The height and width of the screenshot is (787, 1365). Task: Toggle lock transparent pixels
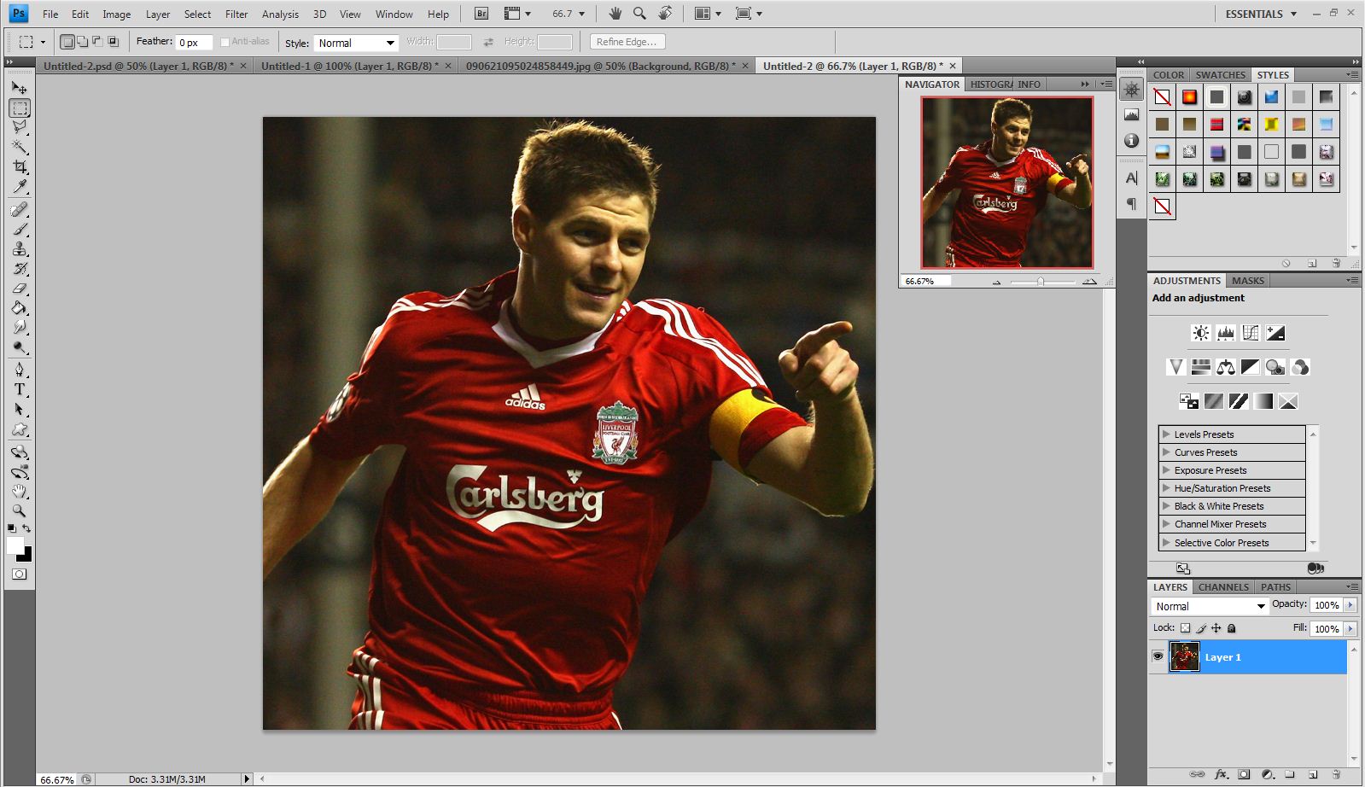click(x=1186, y=628)
